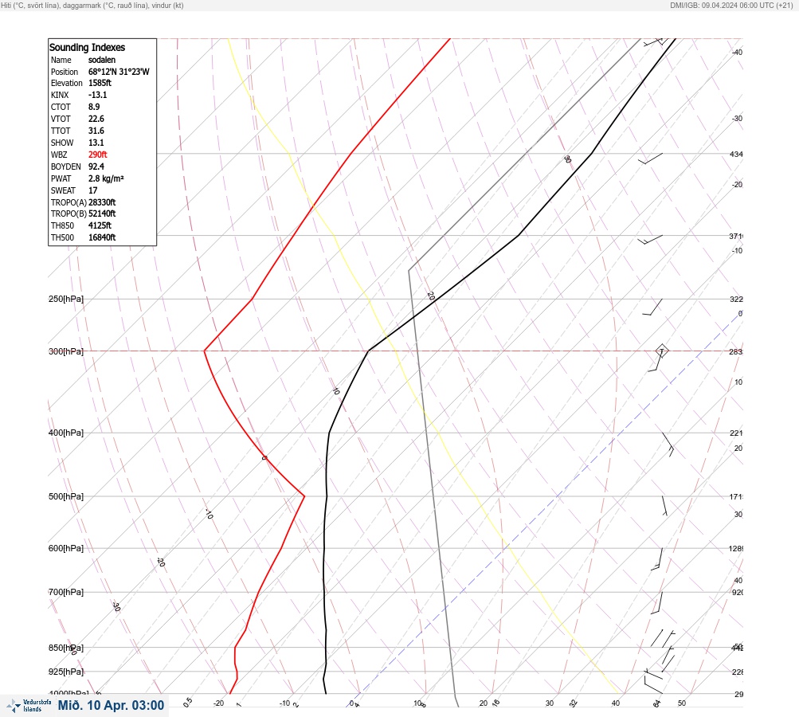Click the DMI/IGB 09.04.2024 06:00 UTC label
799x717 pixels.
[x=732, y=5]
